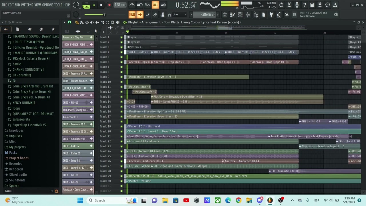Expand the Packs folder in browser
Image resolution: width=366 pixels, height=206 pixels.
pyautogui.click(x=13, y=152)
